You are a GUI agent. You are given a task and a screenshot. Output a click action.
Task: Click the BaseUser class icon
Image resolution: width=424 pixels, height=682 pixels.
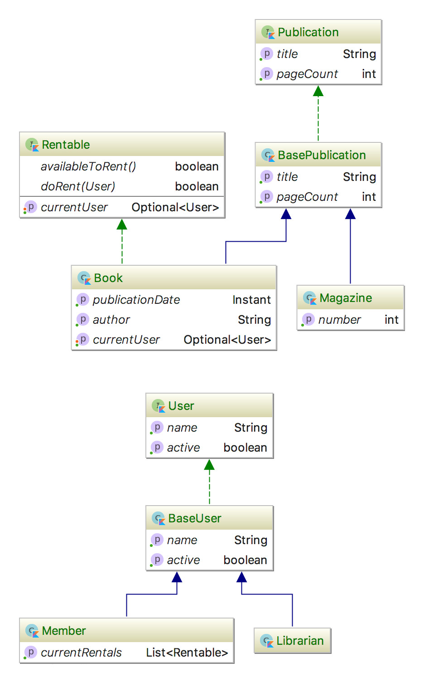[x=159, y=518]
